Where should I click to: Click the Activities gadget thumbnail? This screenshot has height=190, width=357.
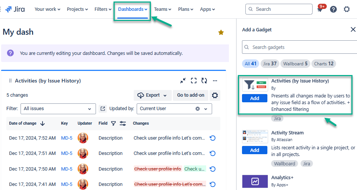[x=255, y=85]
